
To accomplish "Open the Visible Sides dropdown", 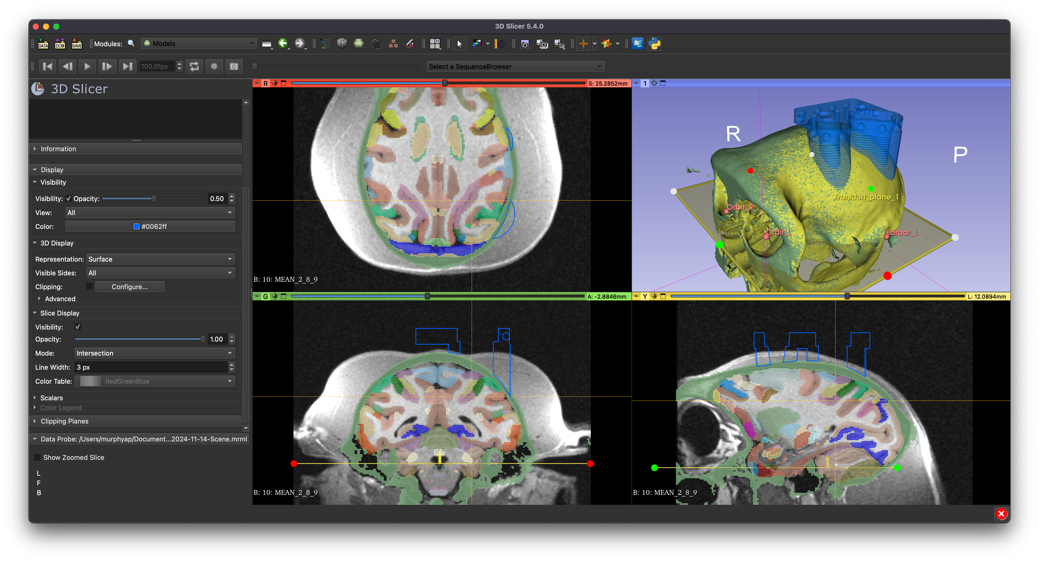I will (x=161, y=273).
